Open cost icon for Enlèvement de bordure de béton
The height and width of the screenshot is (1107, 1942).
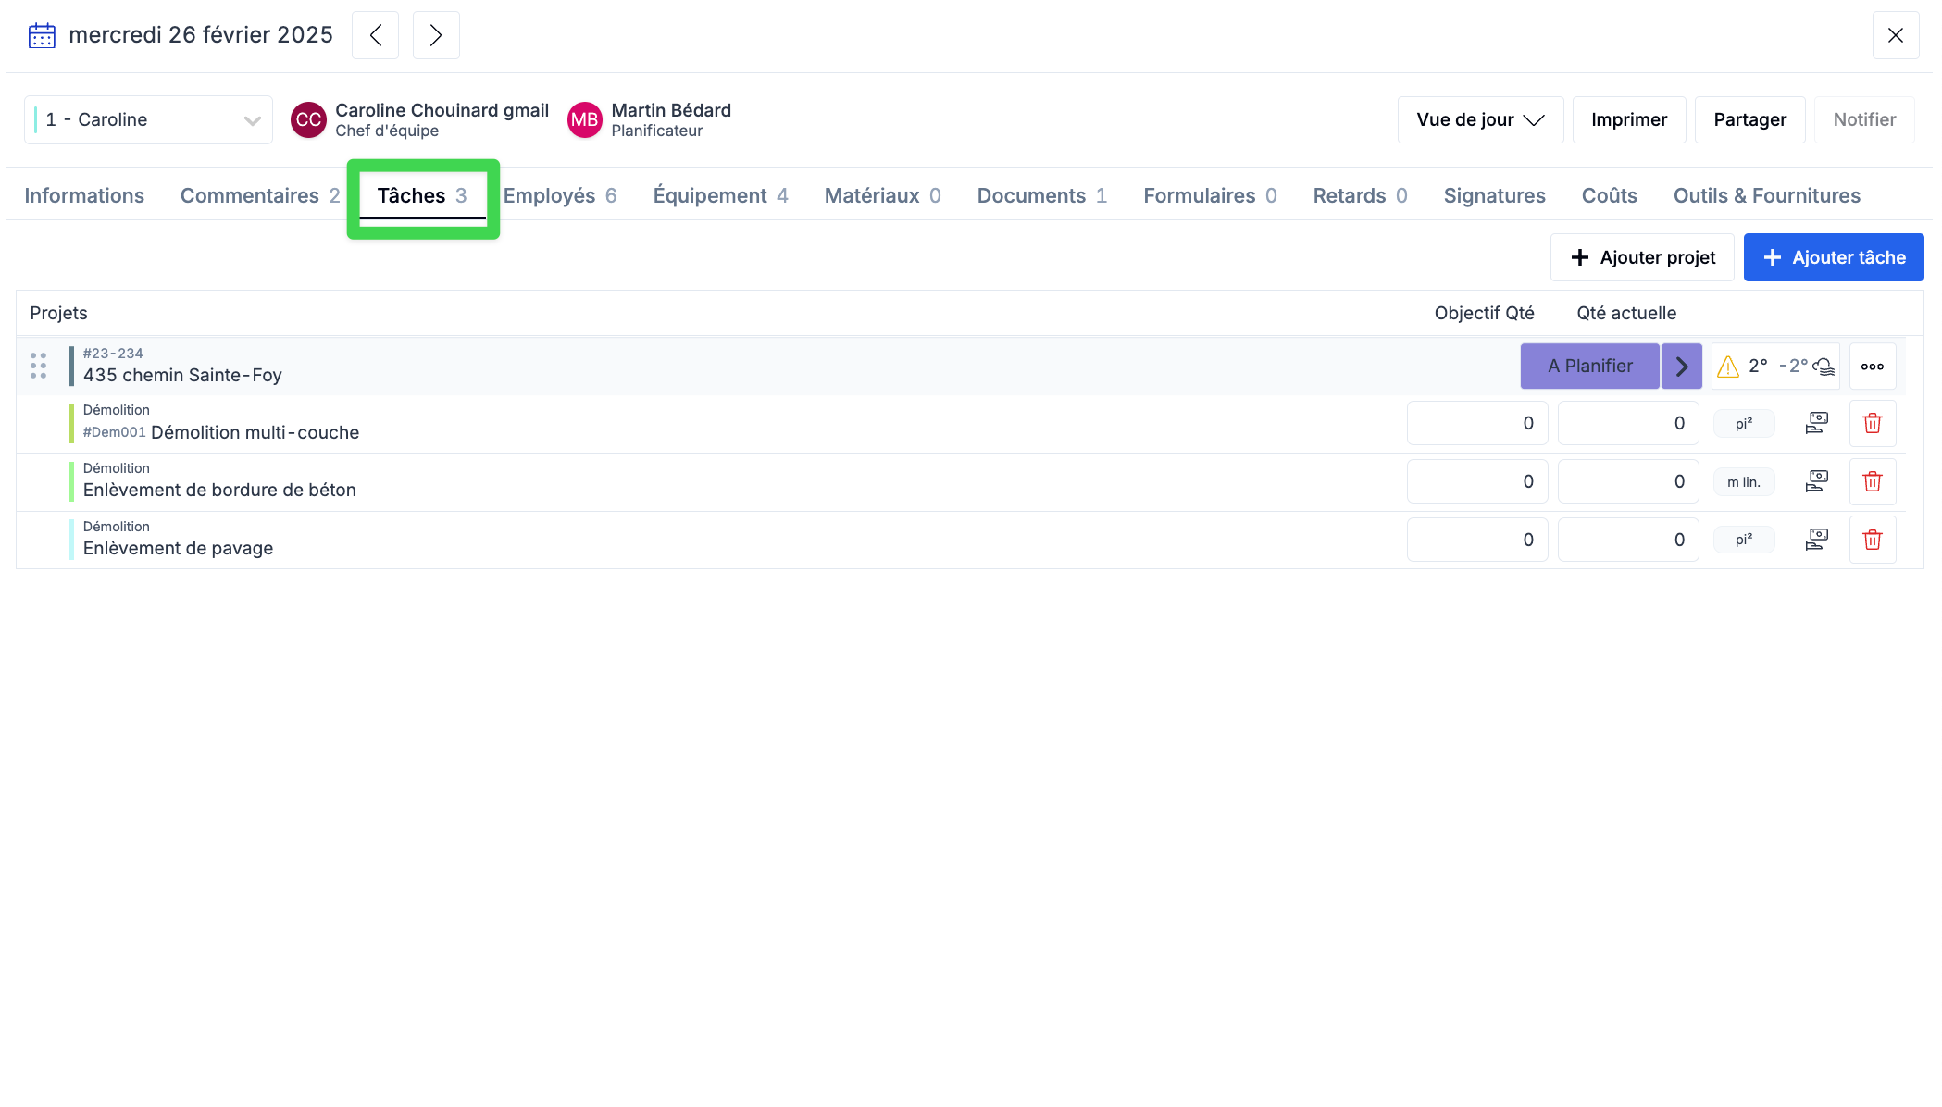coord(1816,482)
